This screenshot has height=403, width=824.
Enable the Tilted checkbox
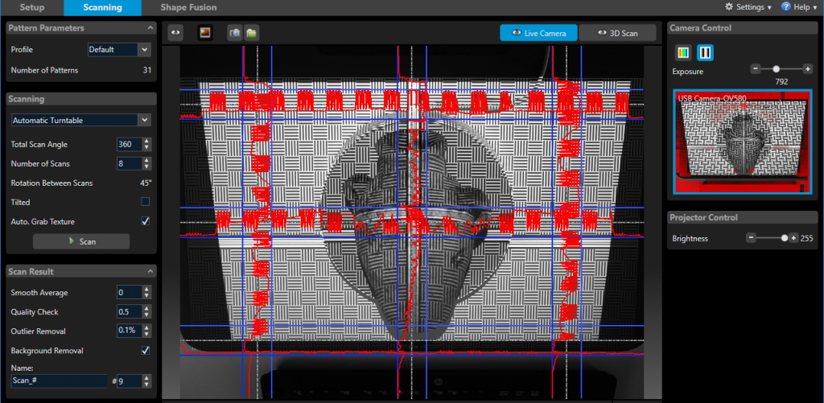pos(146,202)
